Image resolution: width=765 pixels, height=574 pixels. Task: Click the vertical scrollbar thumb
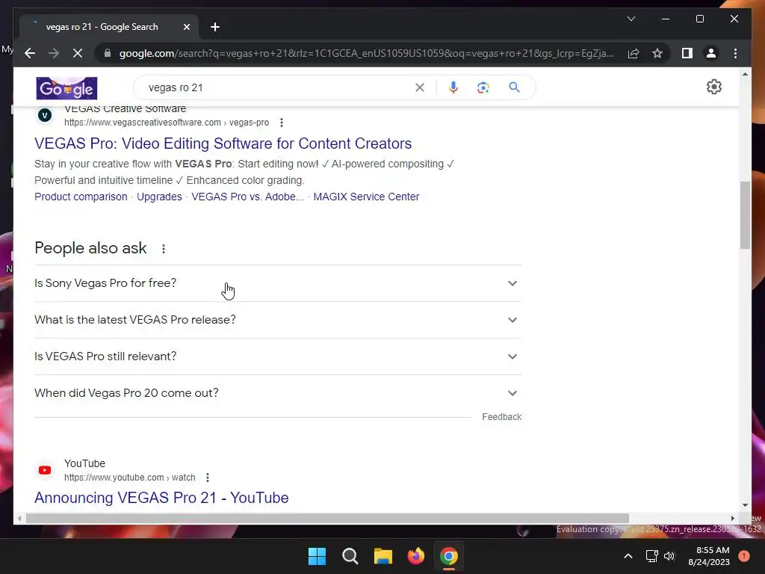(x=745, y=215)
